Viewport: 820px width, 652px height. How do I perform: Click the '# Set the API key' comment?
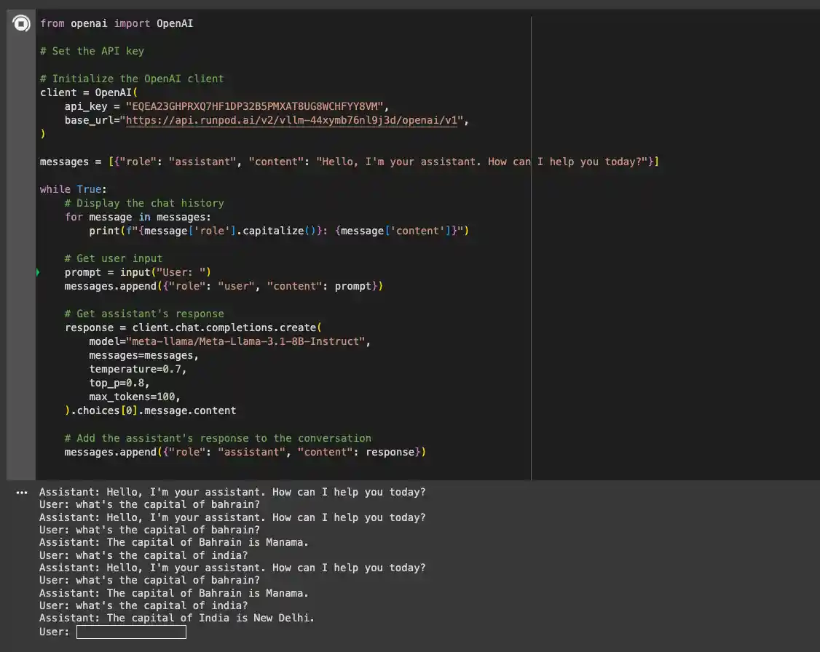(x=92, y=51)
